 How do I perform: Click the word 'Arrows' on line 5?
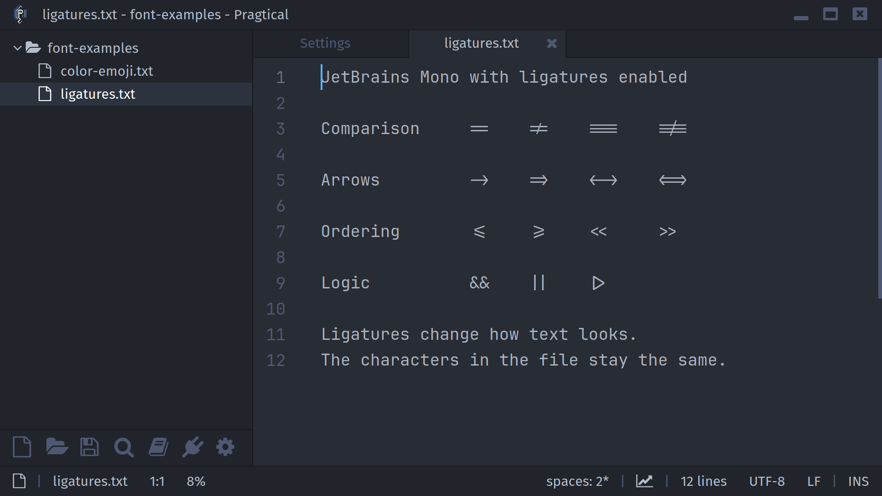pos(351,180)
